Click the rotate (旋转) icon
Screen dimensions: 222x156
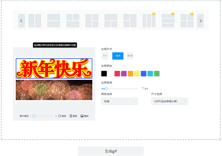coord(60,116)
